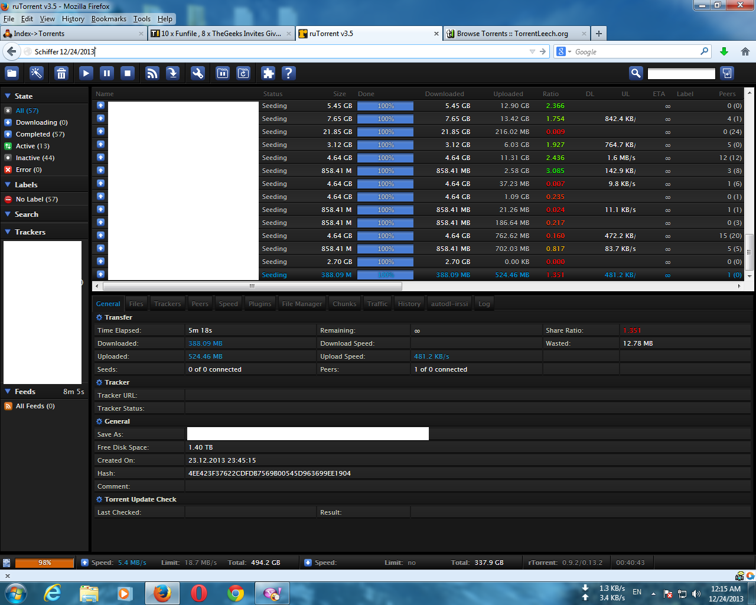Image resolution: width=756 pixels, height=605 pixels.
Task: Click the Pause icon in toolbar
Action: [107, 73]
